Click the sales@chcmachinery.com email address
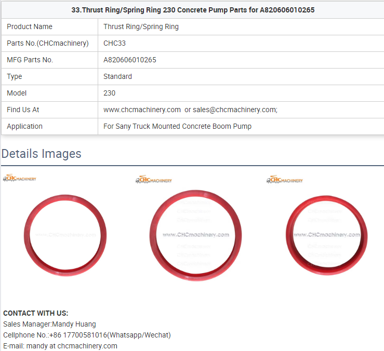Image resolution: width=384 pixels, height=351 pixels. pyautogui.click(x=234, y=110)
